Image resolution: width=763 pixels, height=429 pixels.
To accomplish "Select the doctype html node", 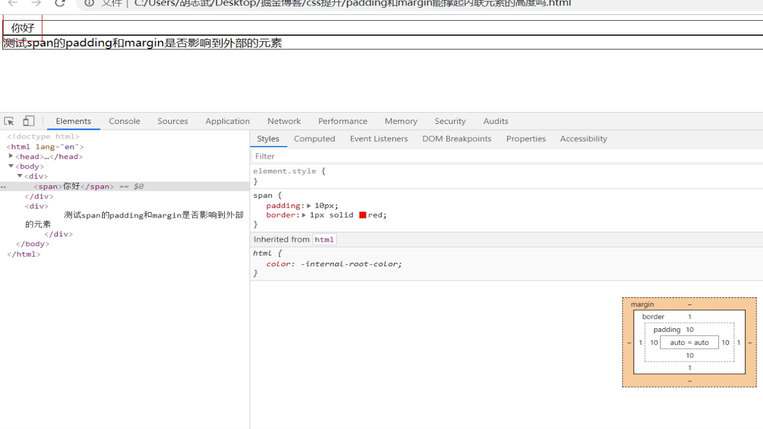I will [43, 136].
